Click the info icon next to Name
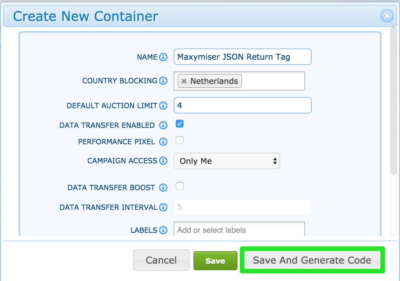 point(163,57)
